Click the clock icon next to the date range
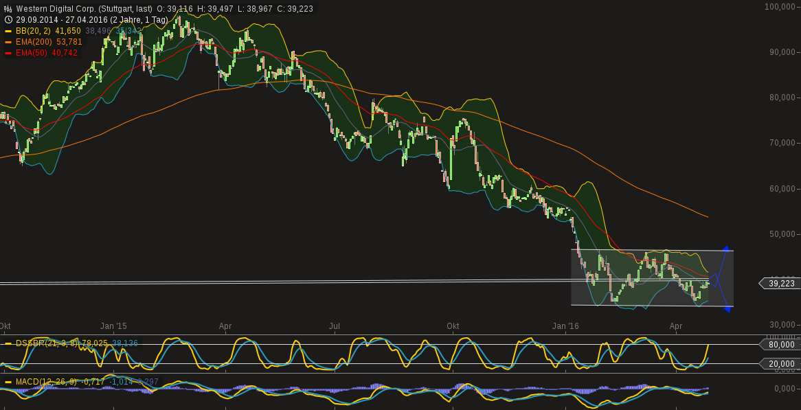The image size is (801, 410). [x=8, y=19]
